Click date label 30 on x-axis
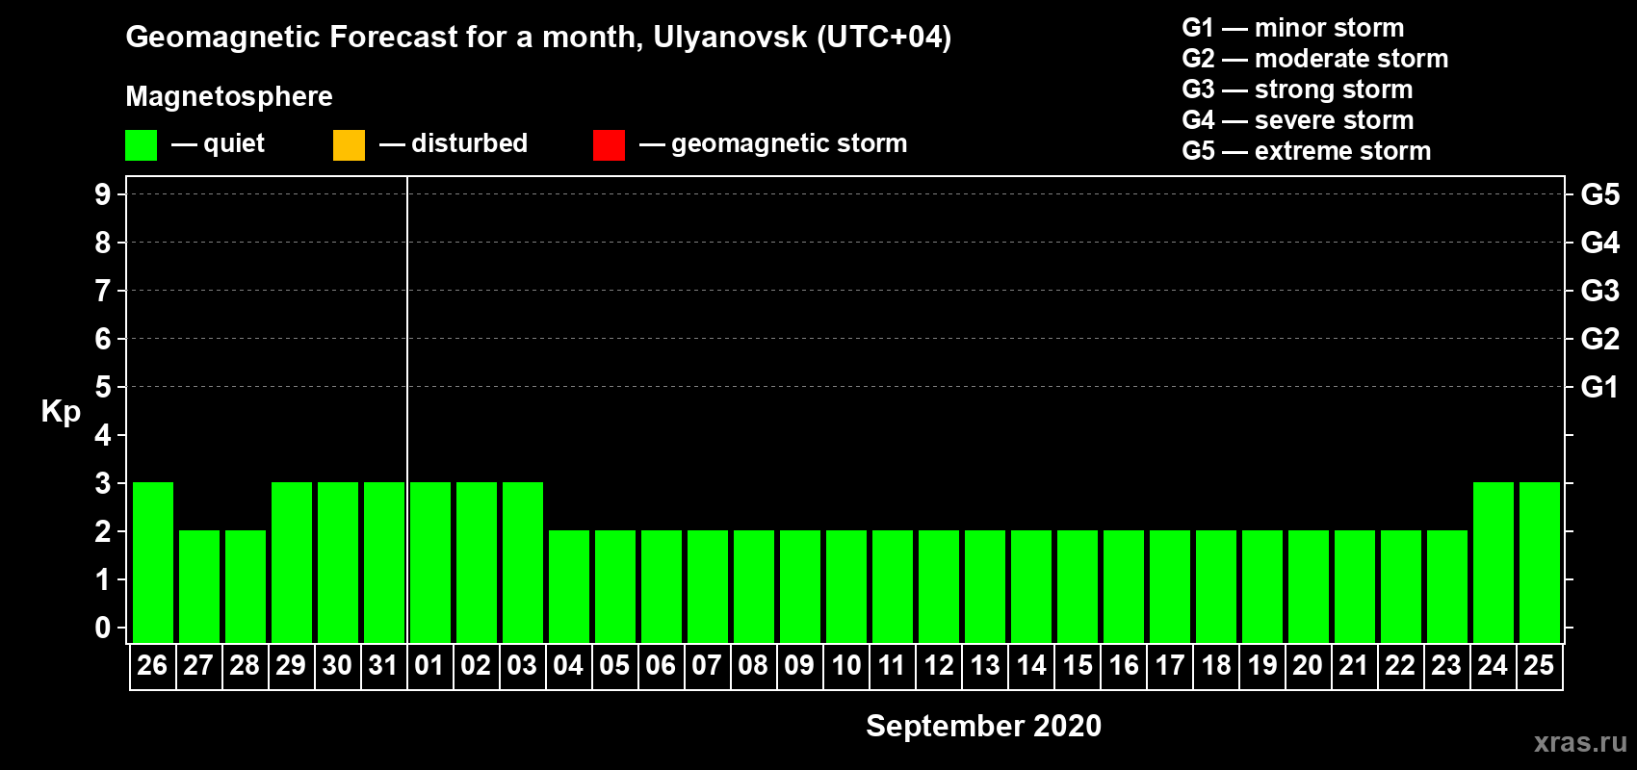This screenshot has height=770, width=1637. point(337,666)
